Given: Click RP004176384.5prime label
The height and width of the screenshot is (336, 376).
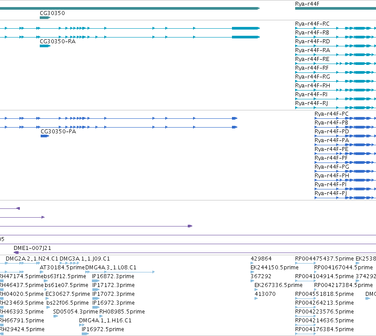Looking at the screenshot, I should pyautogui.click(x=324, y=329).
